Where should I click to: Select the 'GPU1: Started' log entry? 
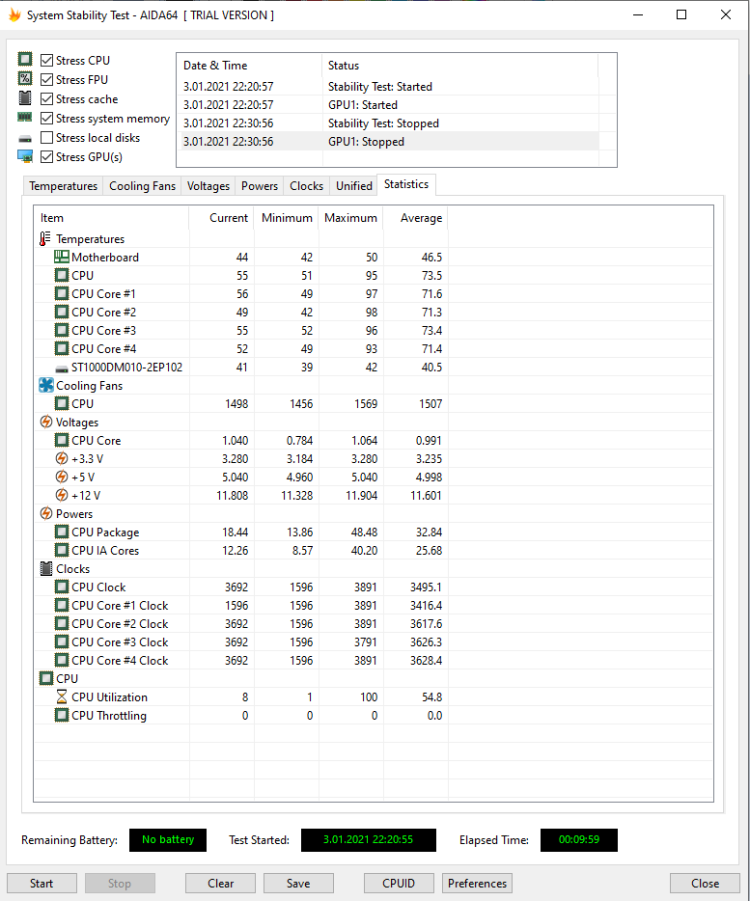(390, 105)
